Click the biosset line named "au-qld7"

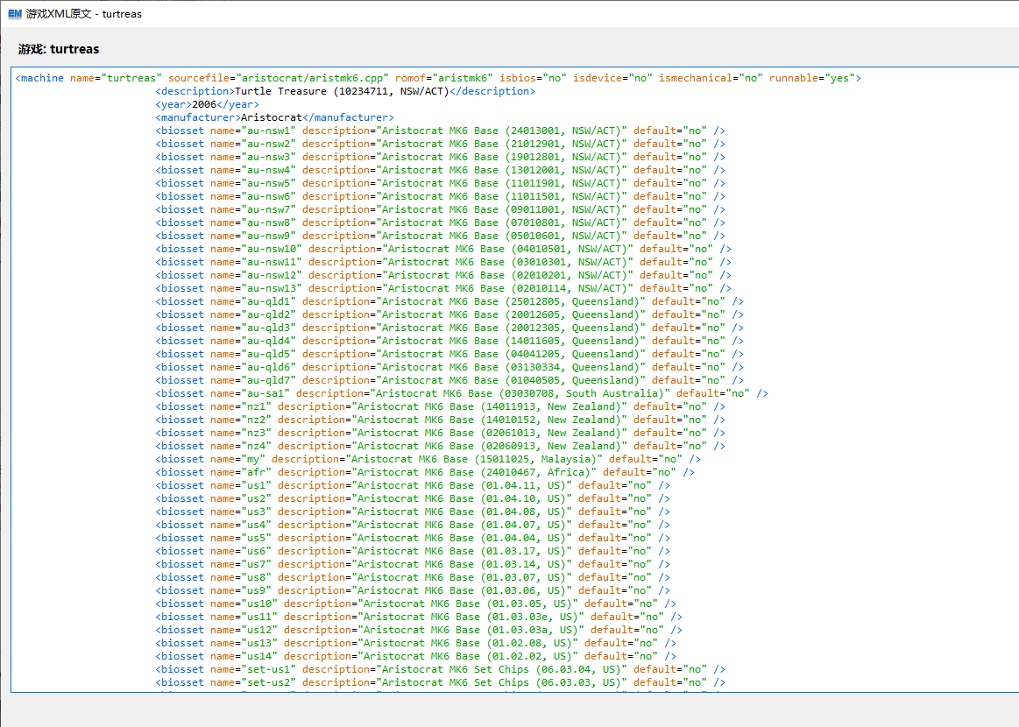[449, 380]
